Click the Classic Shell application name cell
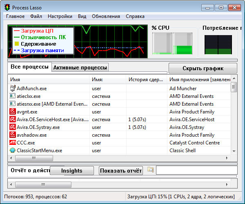 pos(183,151)
